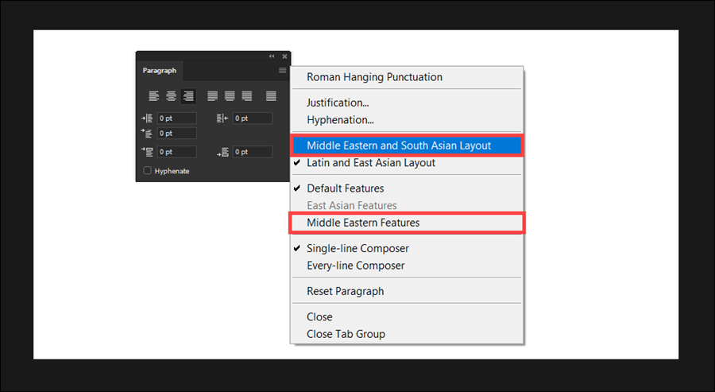Screen dimensions: 715x392
Task: Select the right align text icon
Action: [188, 96]
